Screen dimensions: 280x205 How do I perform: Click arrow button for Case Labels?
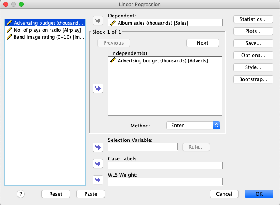98,164
